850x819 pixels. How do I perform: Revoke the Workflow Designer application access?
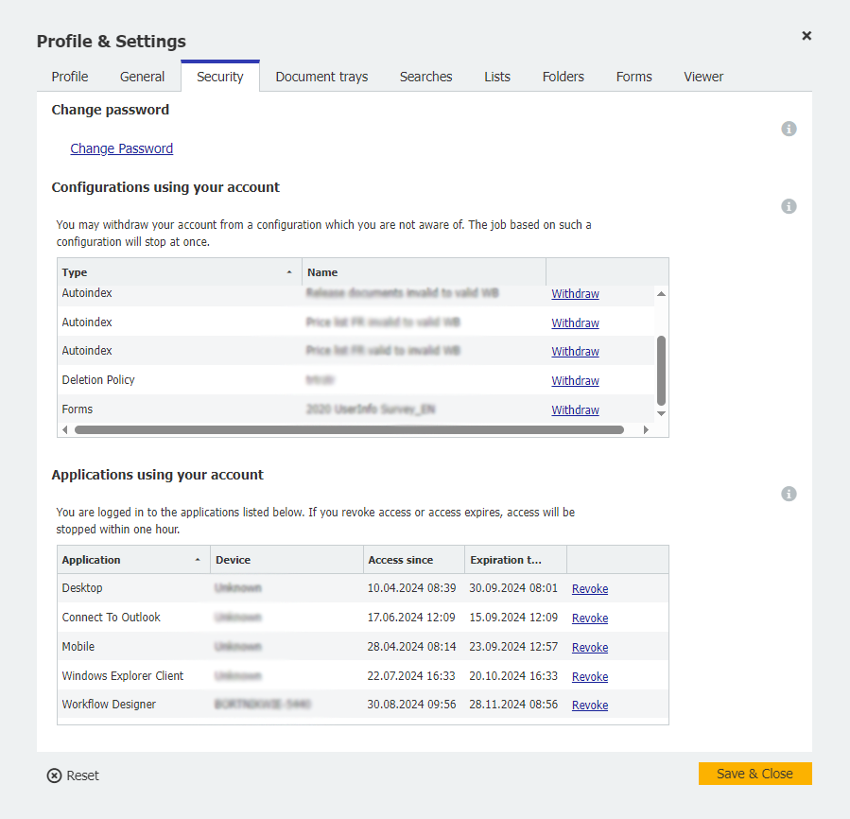589,705
